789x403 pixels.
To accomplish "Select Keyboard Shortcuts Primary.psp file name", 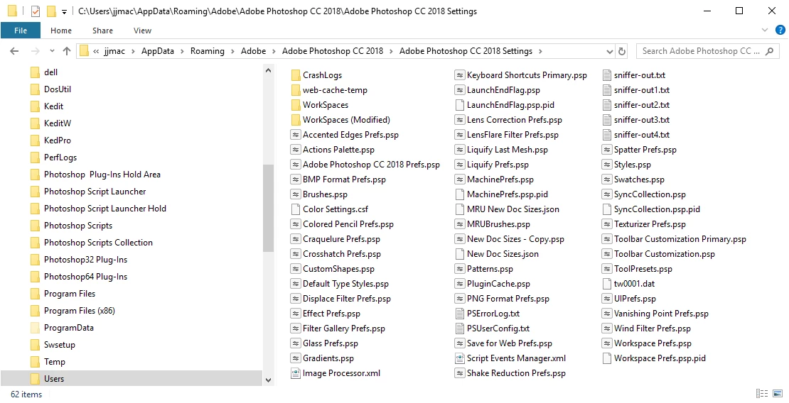I will (x=527, y=75).
